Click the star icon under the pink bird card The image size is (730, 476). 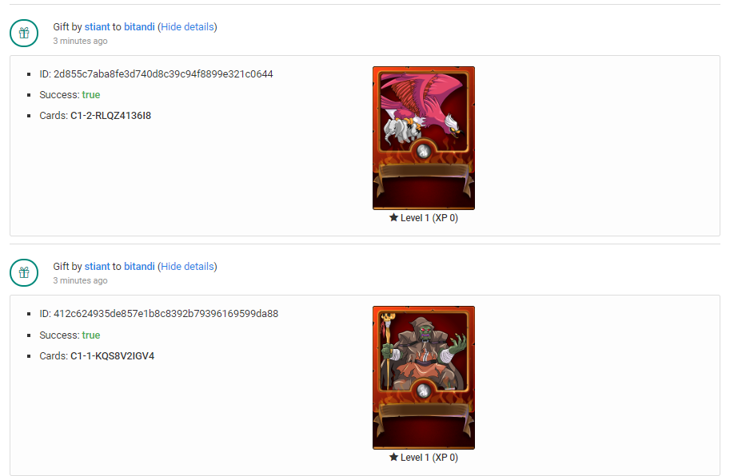[394, 217]
